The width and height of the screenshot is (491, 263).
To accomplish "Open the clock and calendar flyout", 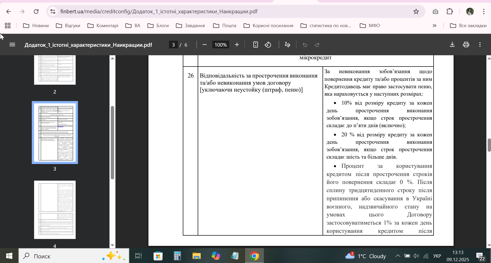I will pyautogui.click(x=458, y=256).
